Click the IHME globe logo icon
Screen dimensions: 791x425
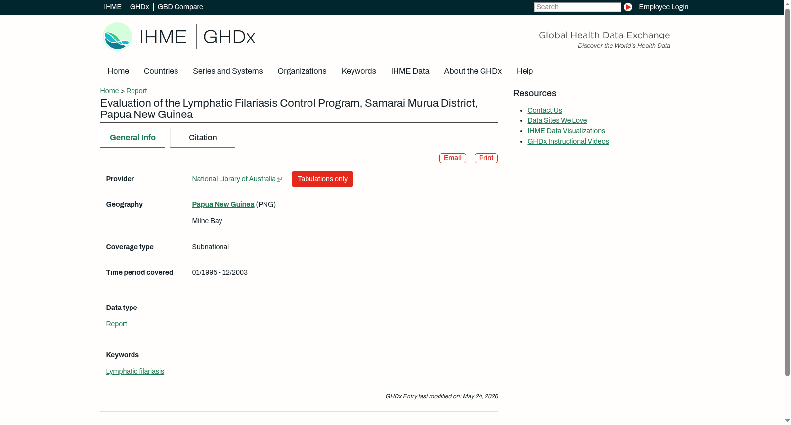pos(117,37)
